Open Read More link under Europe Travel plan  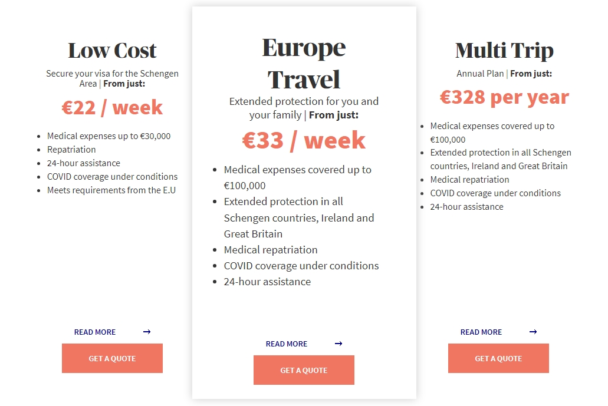tap(287, 344)
